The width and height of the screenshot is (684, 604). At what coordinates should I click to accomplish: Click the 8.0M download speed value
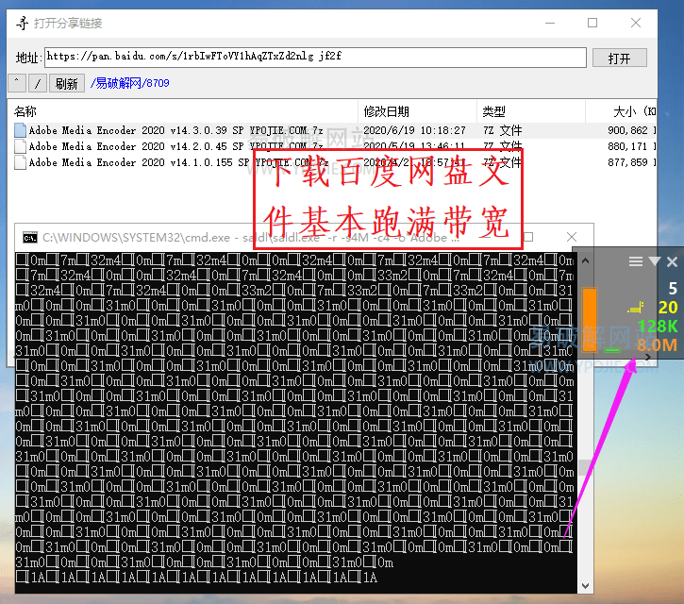coord(657,345)
